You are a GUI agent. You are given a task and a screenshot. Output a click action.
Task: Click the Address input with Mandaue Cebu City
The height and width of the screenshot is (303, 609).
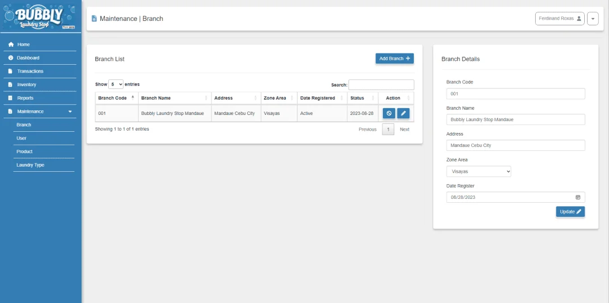pos(515,145)
